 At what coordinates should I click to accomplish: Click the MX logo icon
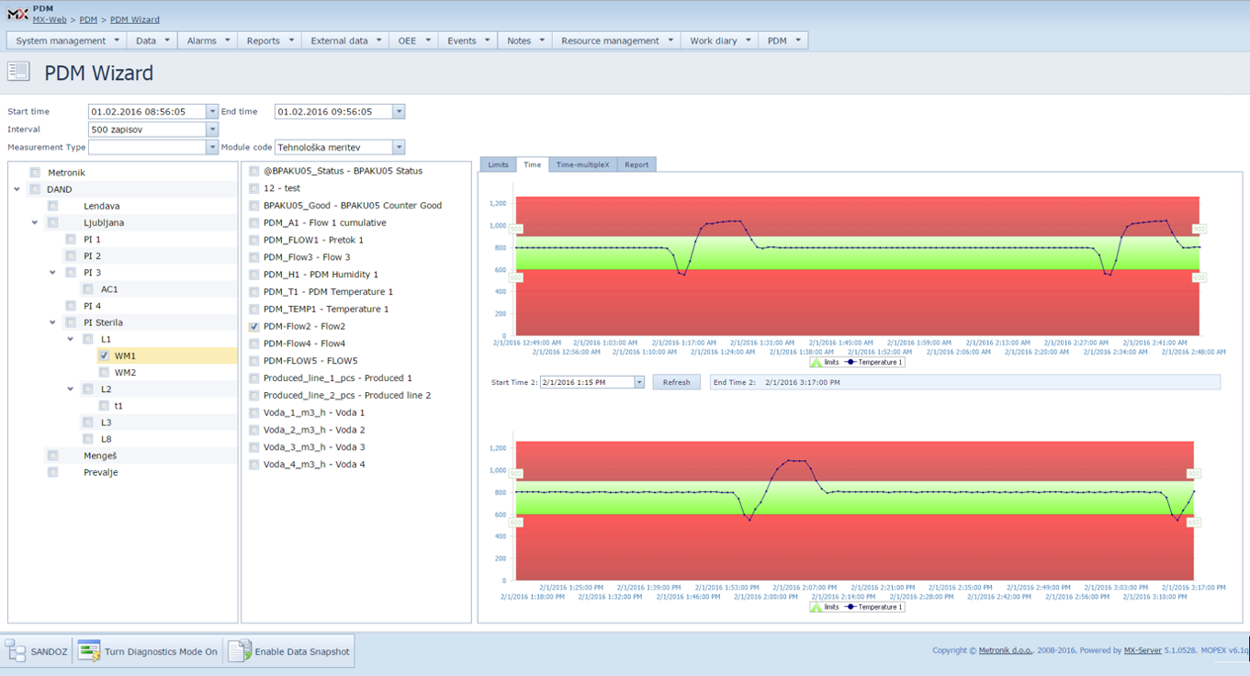pyautogui.click(x=17, y=13)
